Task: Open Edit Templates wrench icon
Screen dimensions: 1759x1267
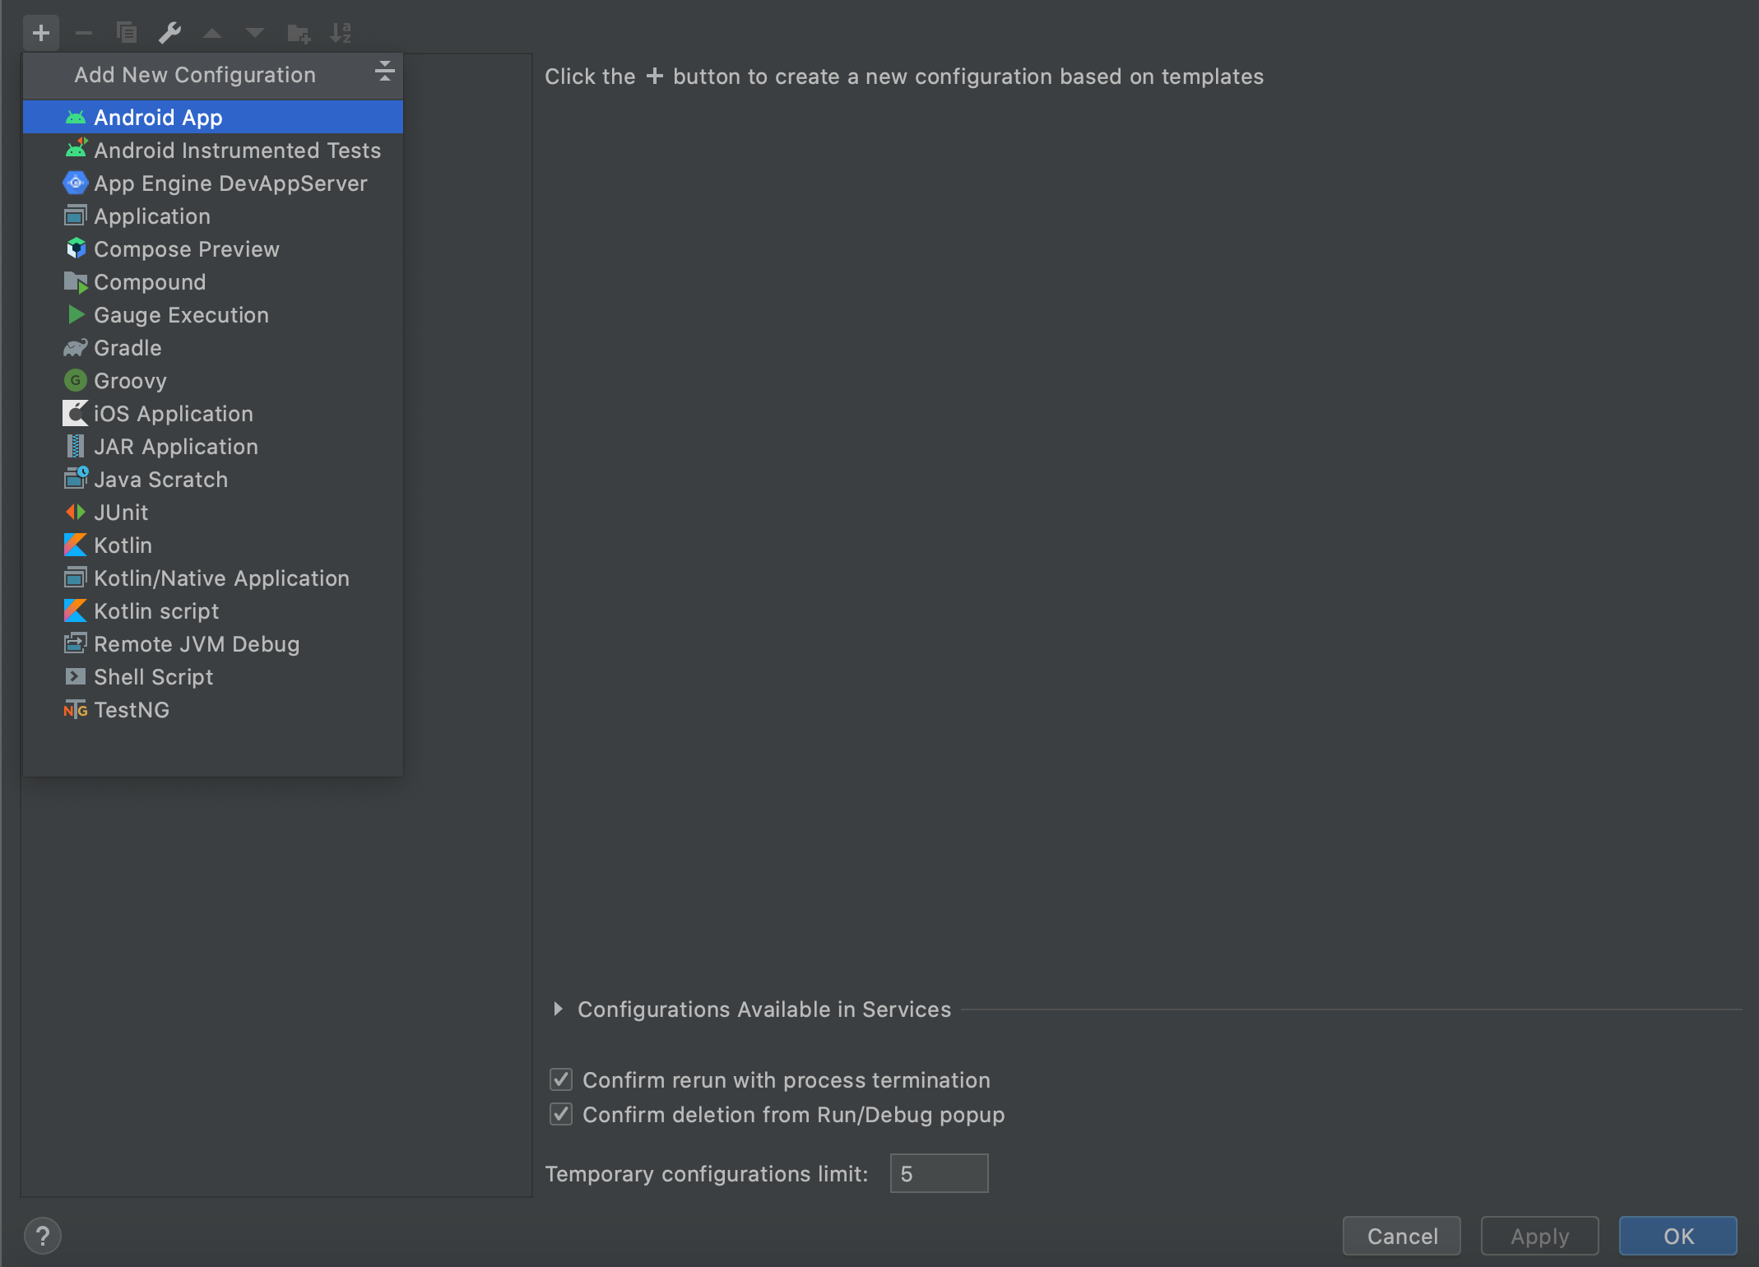Action: point(169,33)
